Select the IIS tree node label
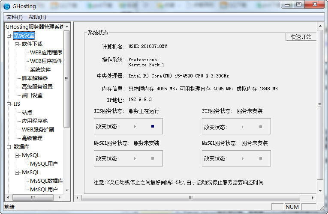This screenshot has height=214, width=328. click(x=17, y=104)
